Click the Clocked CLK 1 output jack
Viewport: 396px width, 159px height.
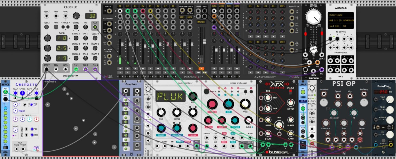point(76,70)
